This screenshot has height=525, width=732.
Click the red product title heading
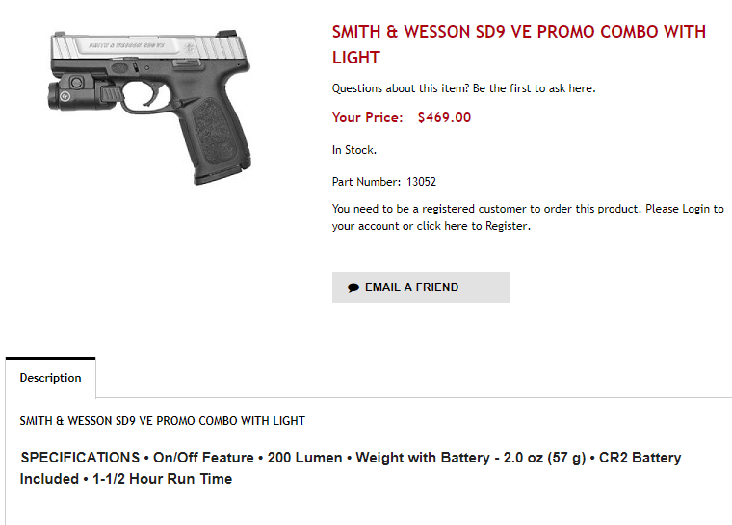(x=518, y=44)
